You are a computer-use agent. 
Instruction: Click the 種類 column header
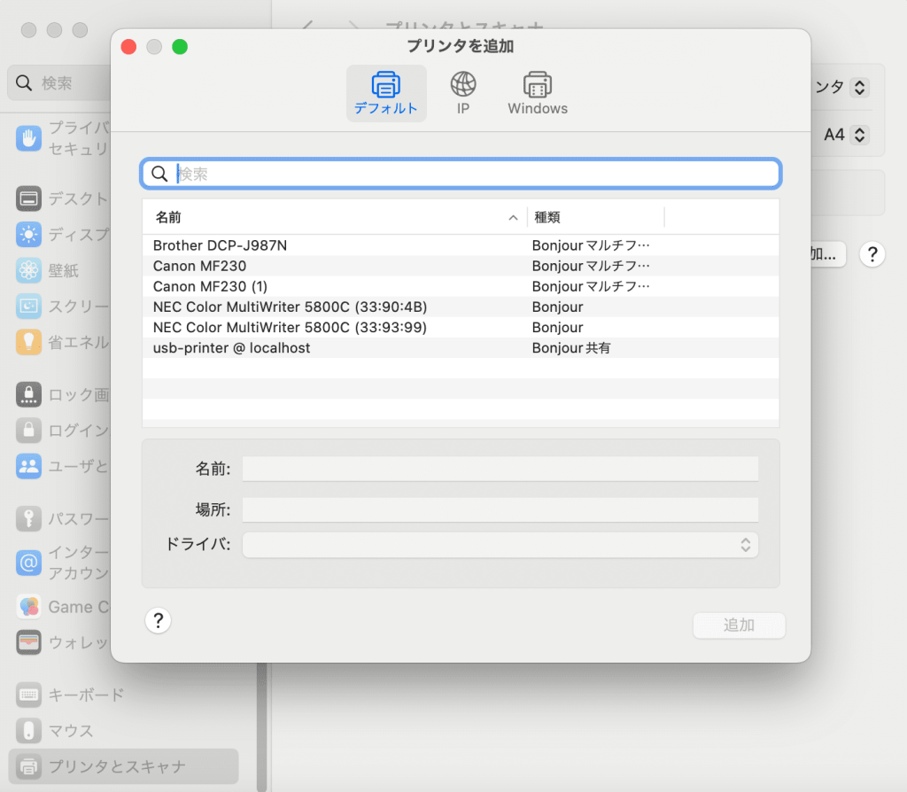(x=596, y=218)
